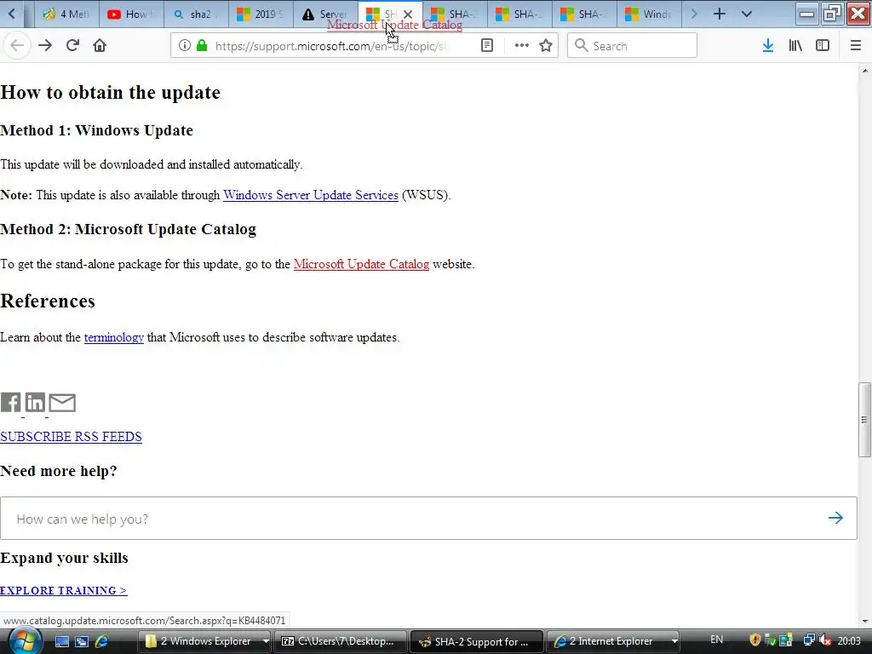Image resolution: width=872 pixels, height=654 pixels.
Task: Click the muted volume tray icon
Action: point(825,640)
